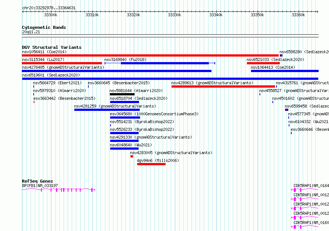
Task: Select the 20q11.21 cytogenetic band label
Action: (x=31, y=32)
